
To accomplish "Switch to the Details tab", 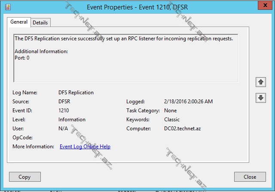I will tap(40, 22).
